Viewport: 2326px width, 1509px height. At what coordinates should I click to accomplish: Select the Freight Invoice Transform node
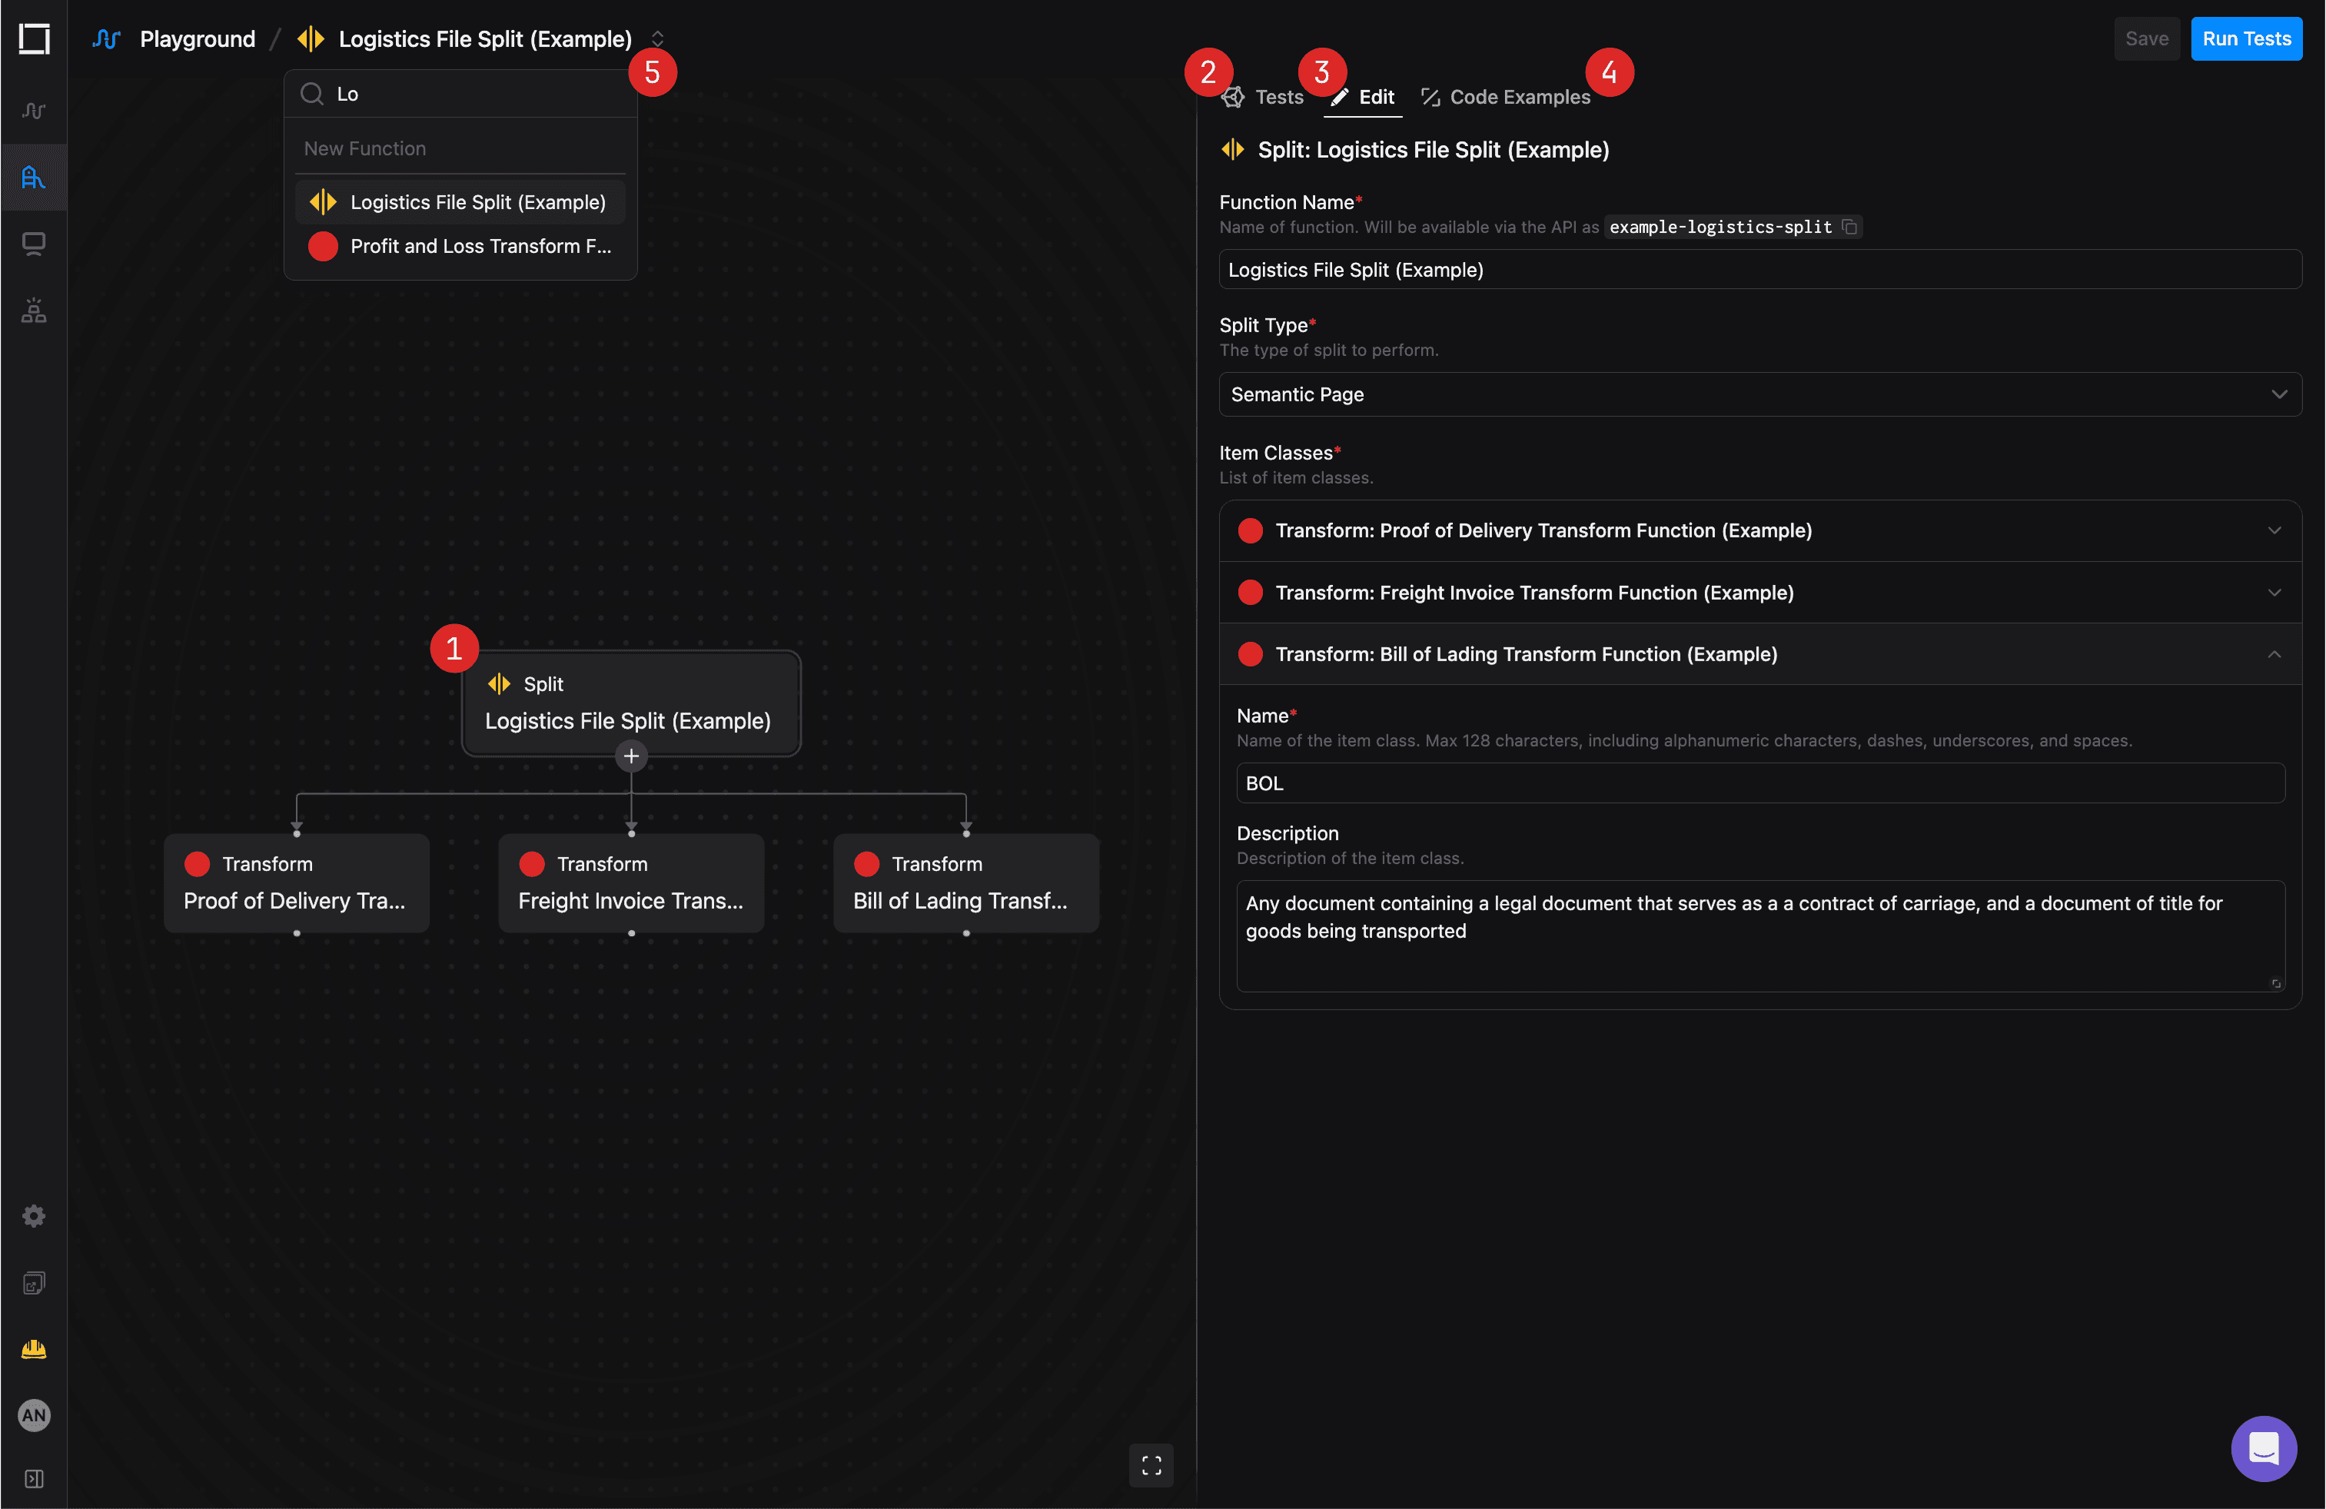tap(631, 882)
